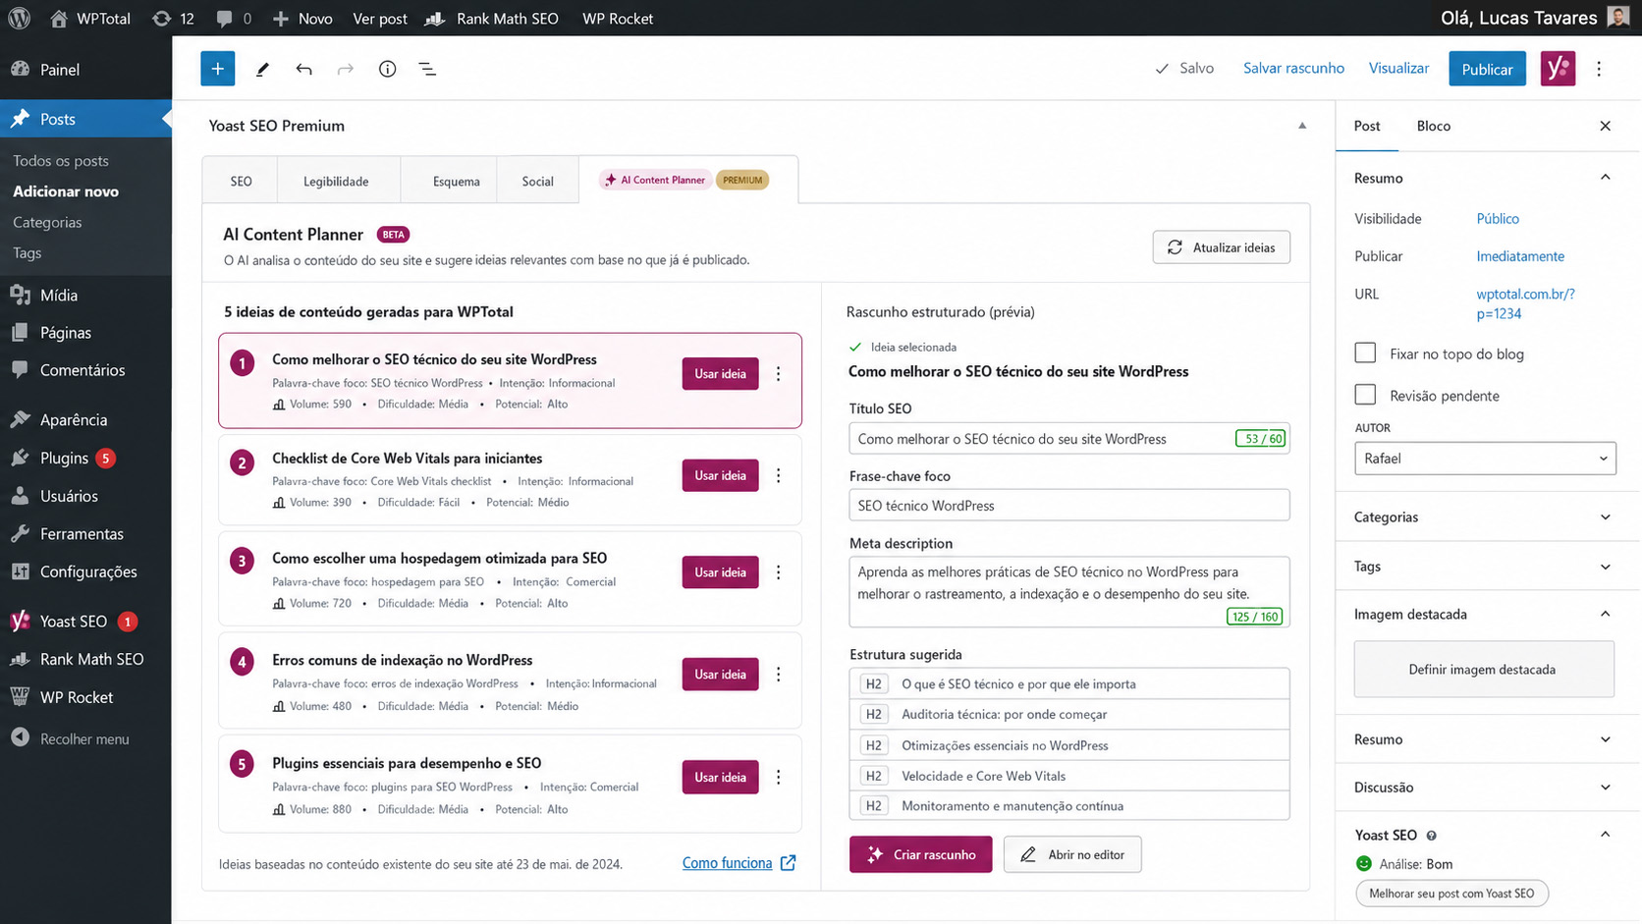Screen dimensions: 1642x924
Task: Click Criar rascunho button
Action: (920, 854)
